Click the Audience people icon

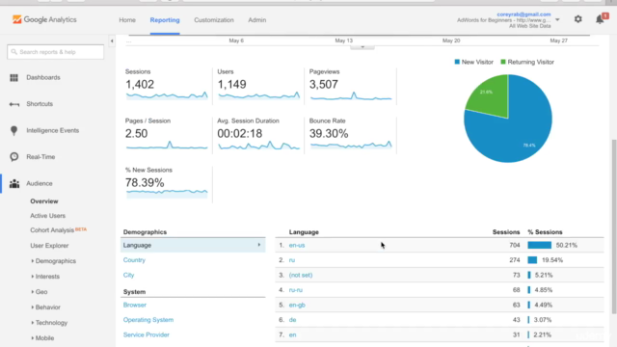pyautogui.click(x=14, y=184)
